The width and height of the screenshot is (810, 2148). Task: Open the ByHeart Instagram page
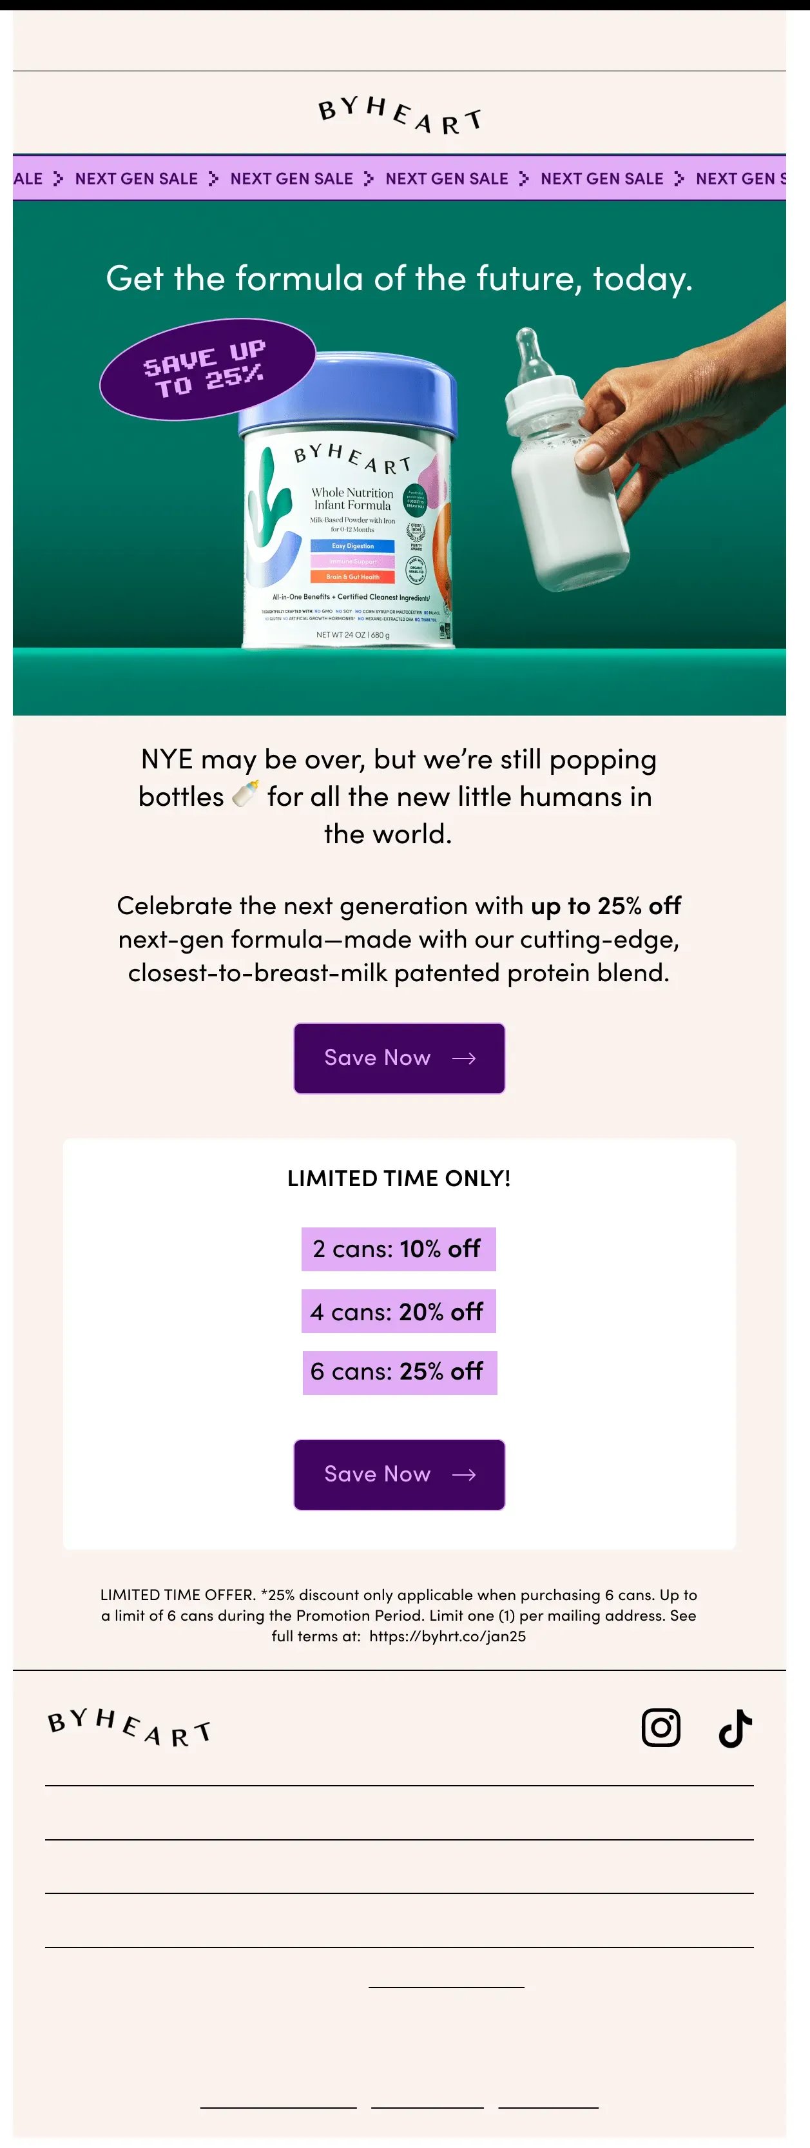pyautogui.click(x=661, y=1727)
